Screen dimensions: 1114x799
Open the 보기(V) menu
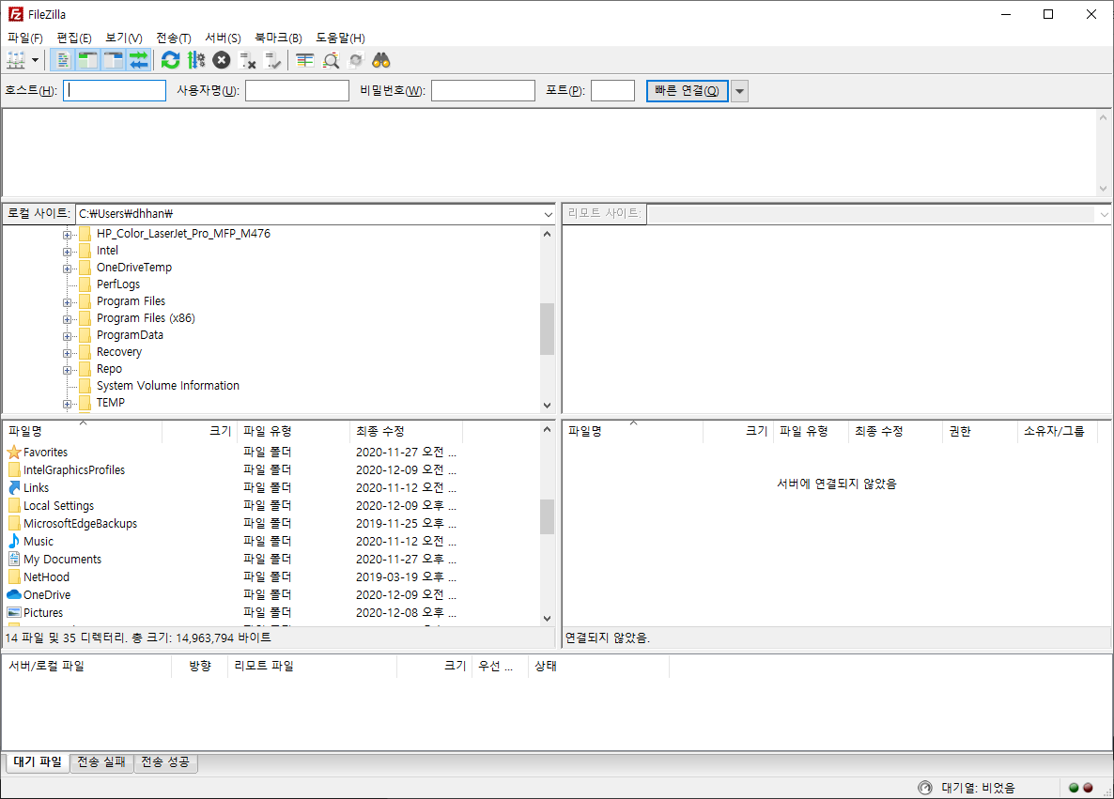124,38
